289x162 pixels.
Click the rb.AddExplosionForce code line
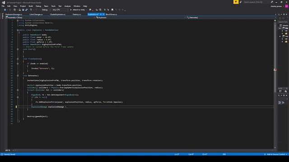click(79, 102)
